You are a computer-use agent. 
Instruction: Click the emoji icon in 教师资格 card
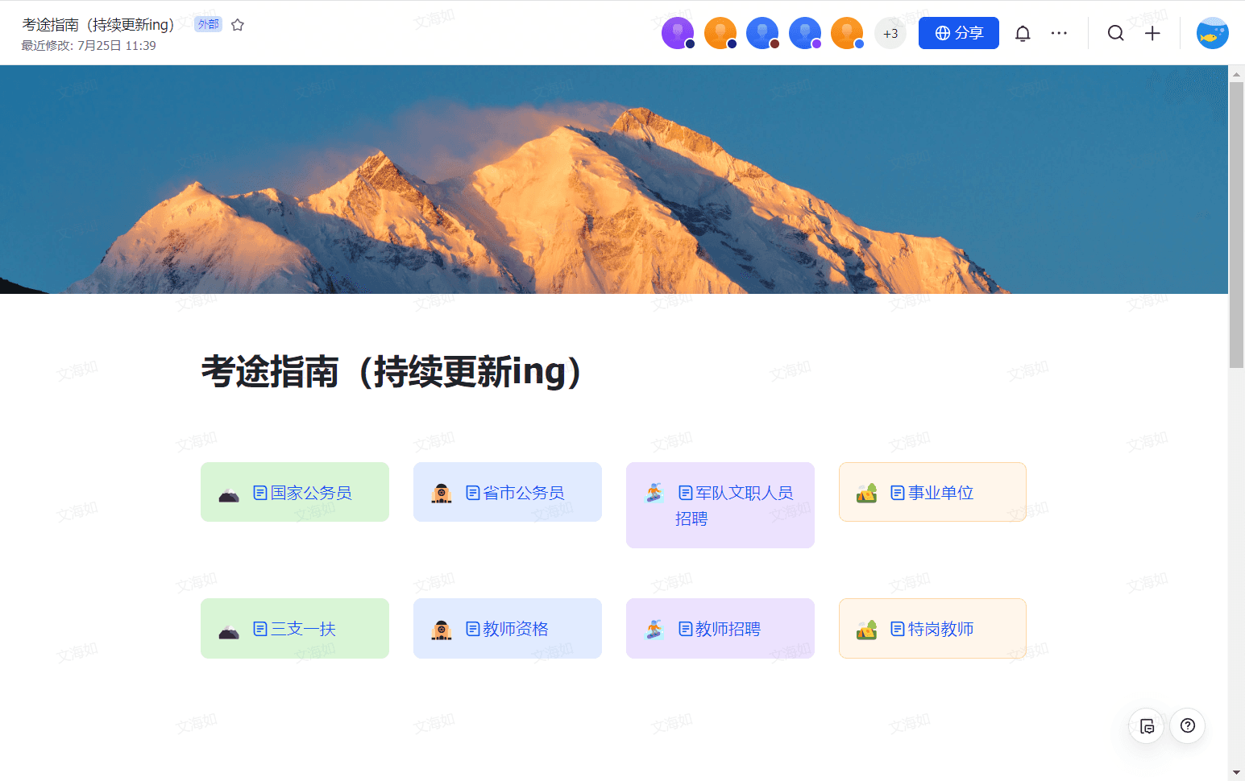[442, 630]
